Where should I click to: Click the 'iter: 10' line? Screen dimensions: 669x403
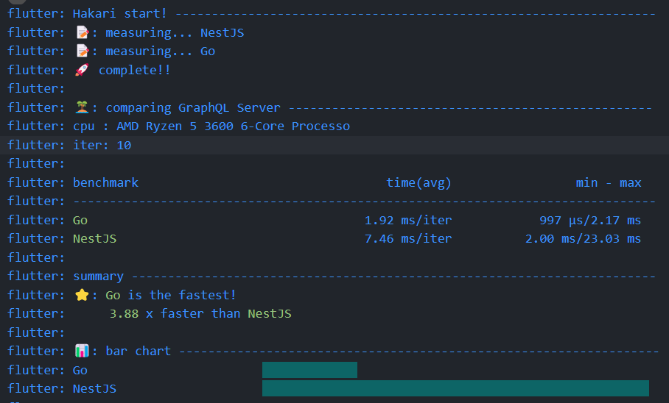(x=102, y=146)
